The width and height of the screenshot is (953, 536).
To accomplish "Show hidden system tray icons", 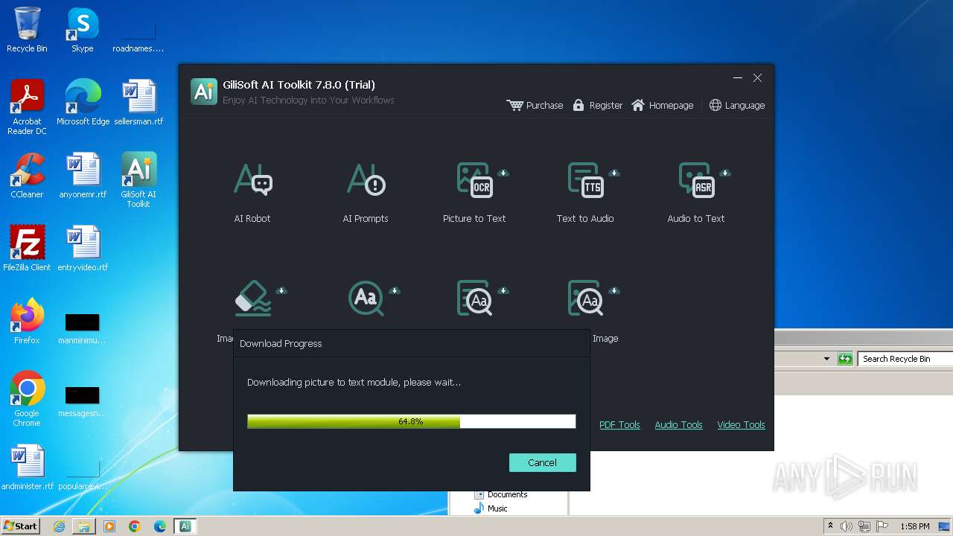I will click(x=830, y=526).
